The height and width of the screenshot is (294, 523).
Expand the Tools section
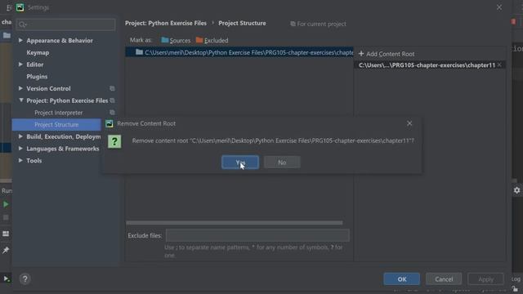pos(20,160)
